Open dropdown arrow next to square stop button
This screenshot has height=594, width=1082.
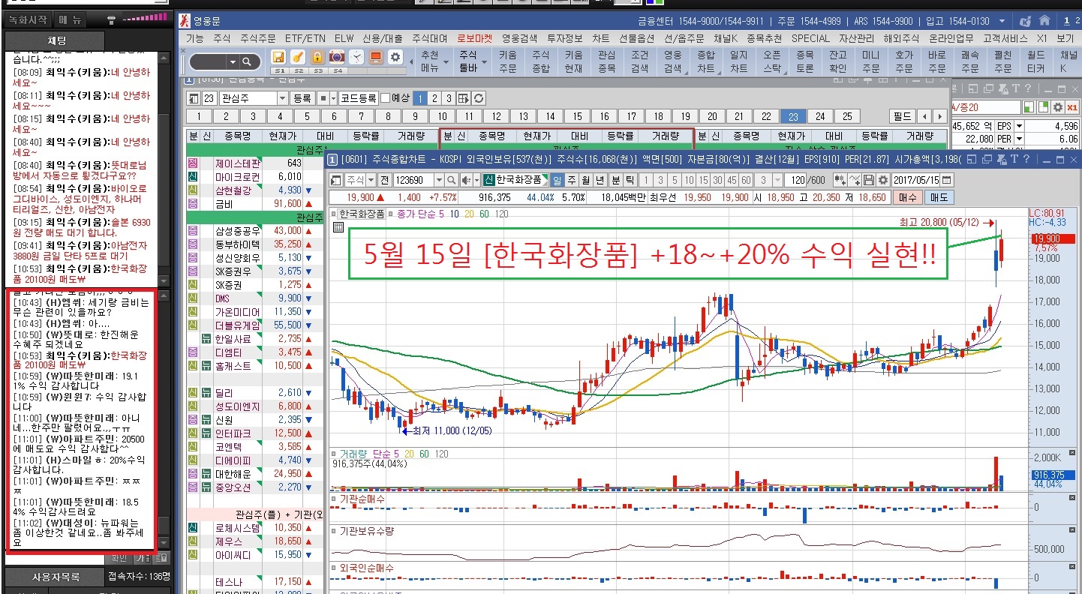coord(332,98)
